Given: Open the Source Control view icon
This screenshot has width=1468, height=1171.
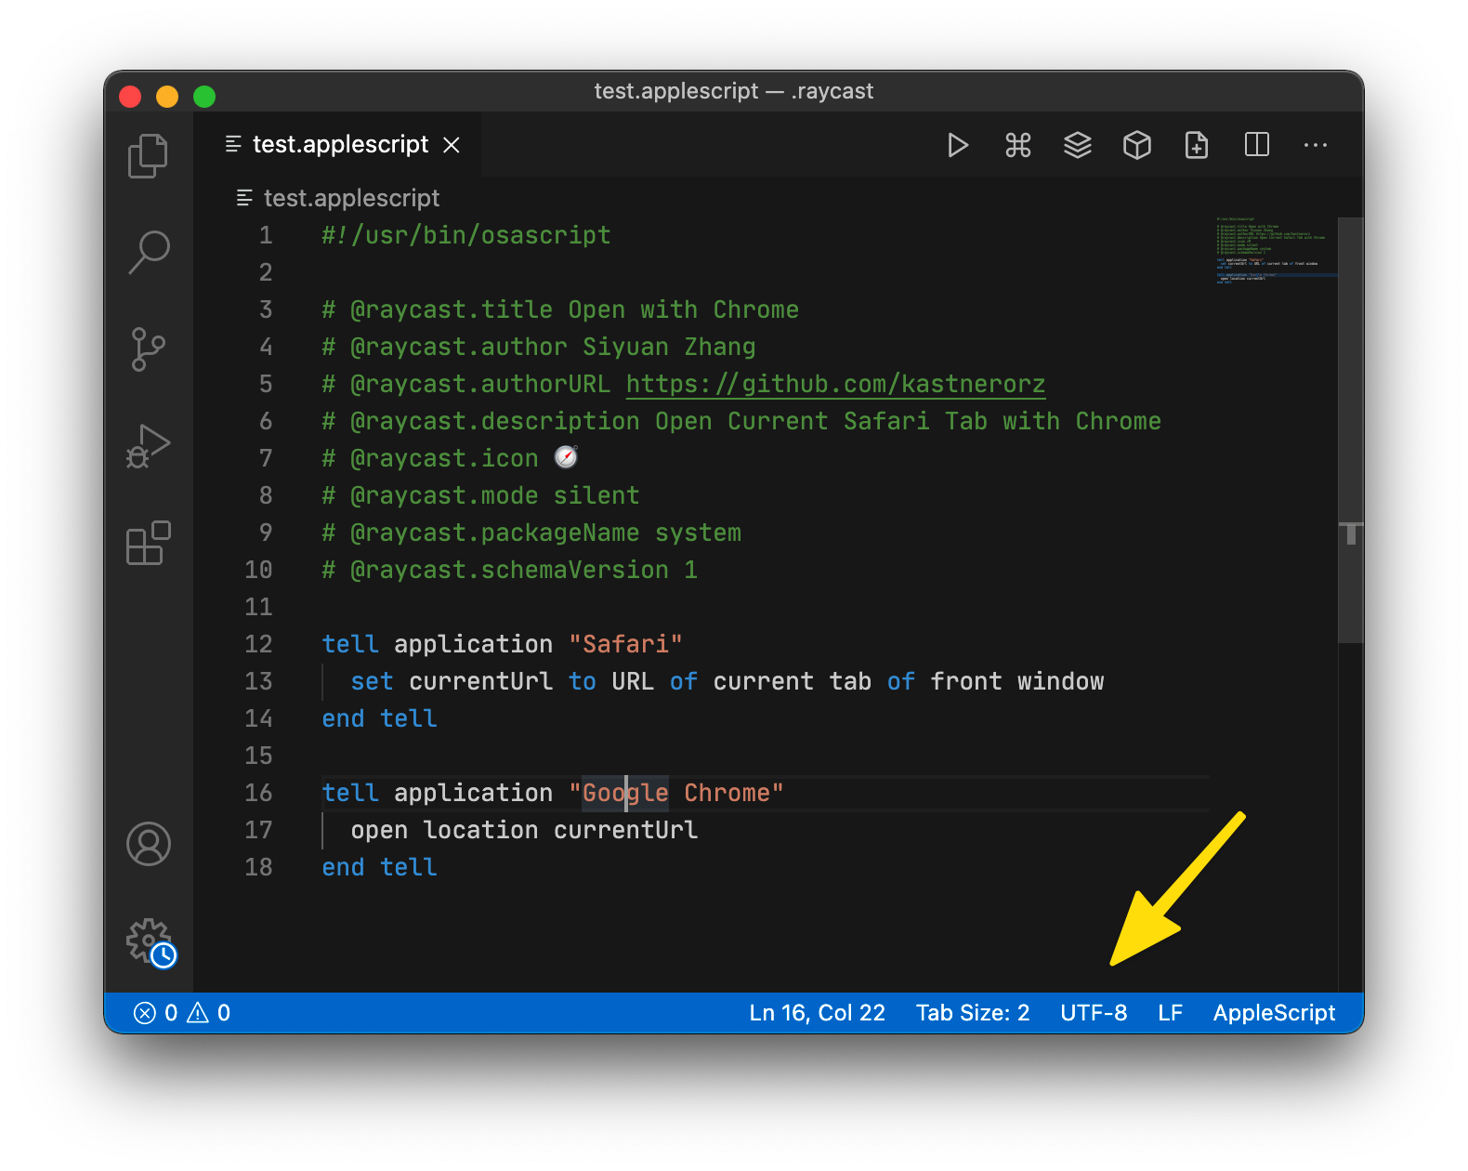Looking at the screenshot, I should 148,349.
